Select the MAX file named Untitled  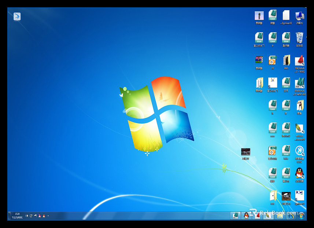pyautogui.click(x=286, y=128)
